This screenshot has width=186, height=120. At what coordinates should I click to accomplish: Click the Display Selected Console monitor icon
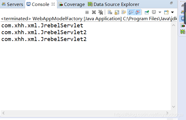click(x=154, y=12)
